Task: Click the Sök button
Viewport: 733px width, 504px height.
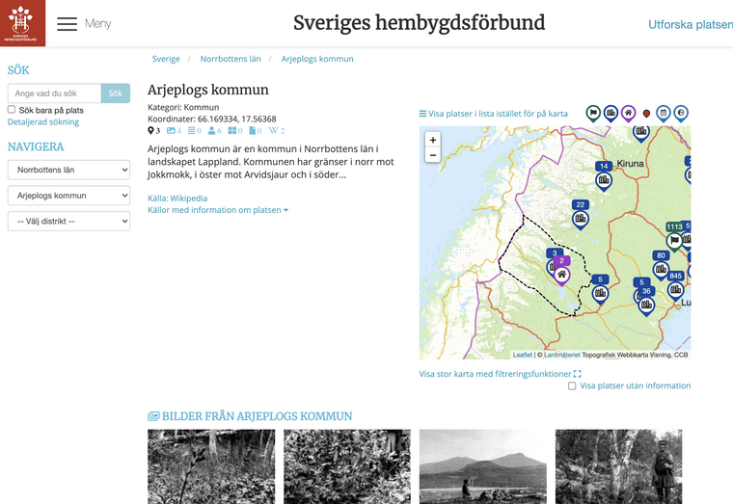Action: click(116, 93)
